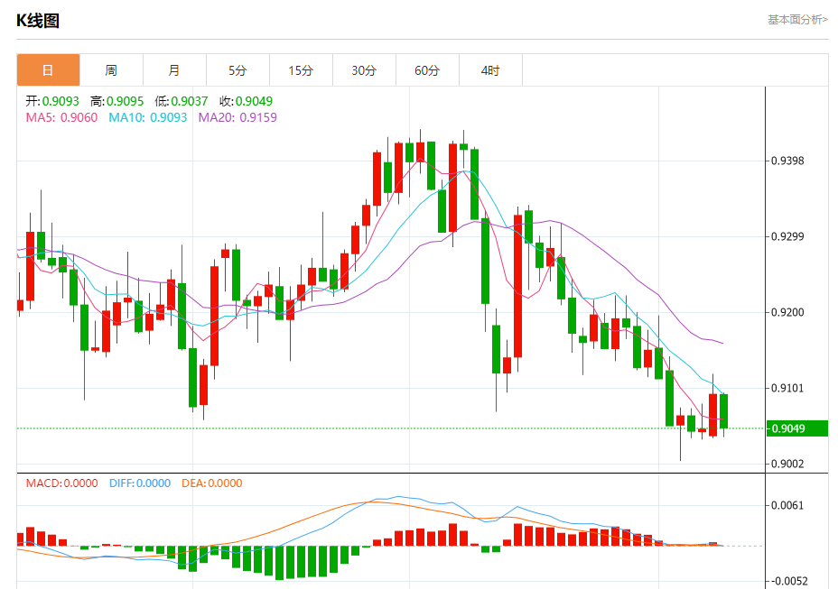Click the DIFF:0.0000 indicator label

click(140, 483)
